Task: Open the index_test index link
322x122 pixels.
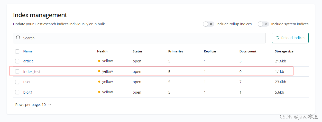Action: tap(32, 72)
